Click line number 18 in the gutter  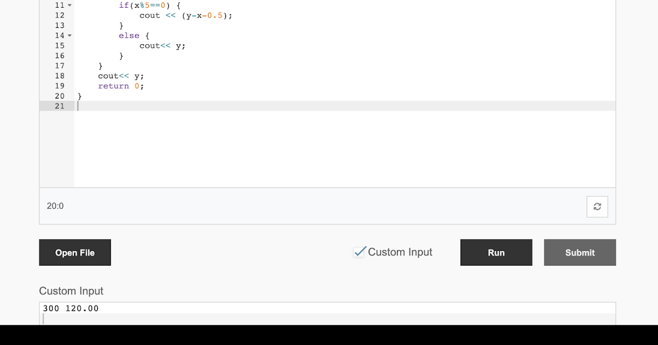click(x=59, y=76)
